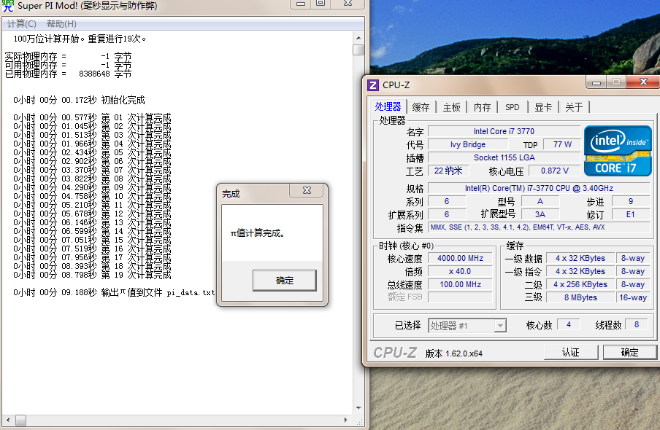Click the 100.00 MHz bus speed value
The width and height of the screenshot is (660, 430).
[460, 284]
